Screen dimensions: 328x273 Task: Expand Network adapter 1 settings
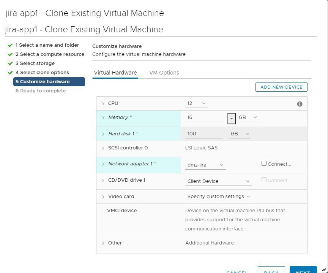(x=103, y=164)
